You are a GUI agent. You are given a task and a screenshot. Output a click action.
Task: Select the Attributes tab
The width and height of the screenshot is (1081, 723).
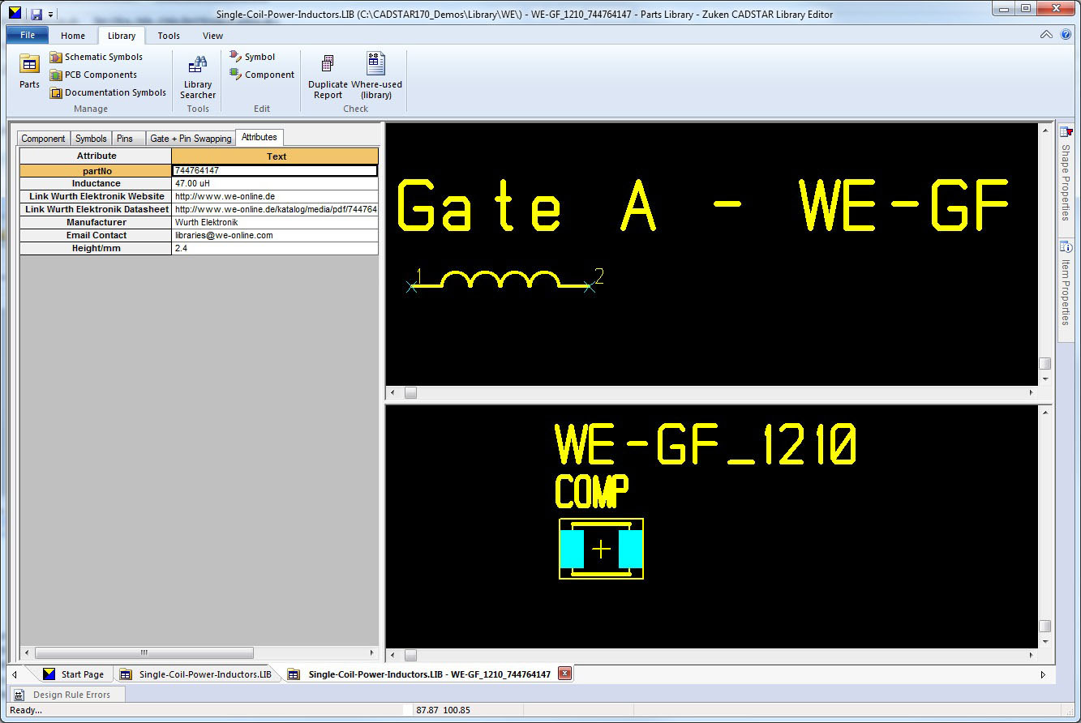[260, 137]
